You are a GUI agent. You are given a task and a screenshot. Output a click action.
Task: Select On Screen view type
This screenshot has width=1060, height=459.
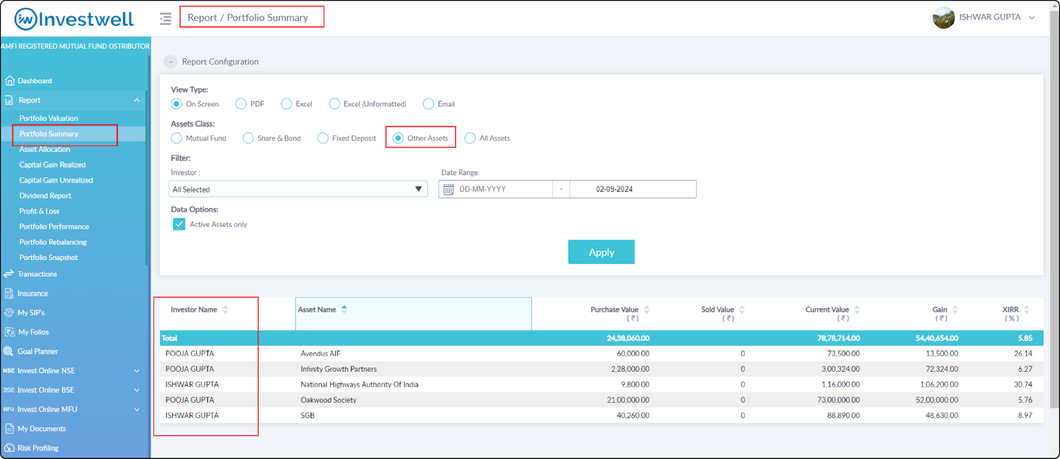click(x=176, y=104)
